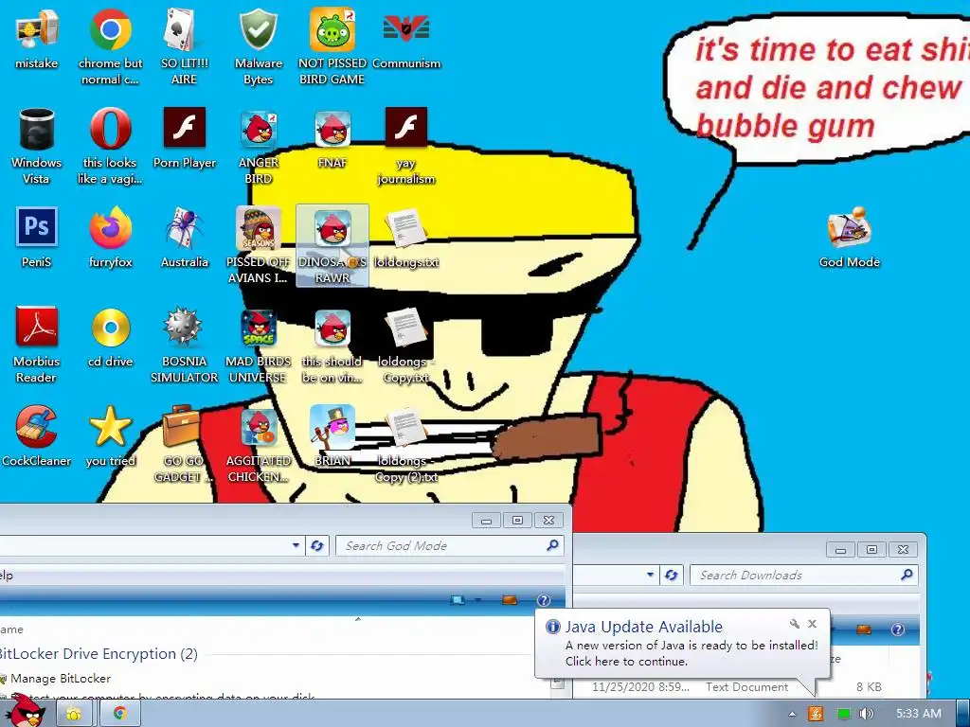Click the 'Search Downloads' field
This screenshot has height=727, width=970.
803,576
